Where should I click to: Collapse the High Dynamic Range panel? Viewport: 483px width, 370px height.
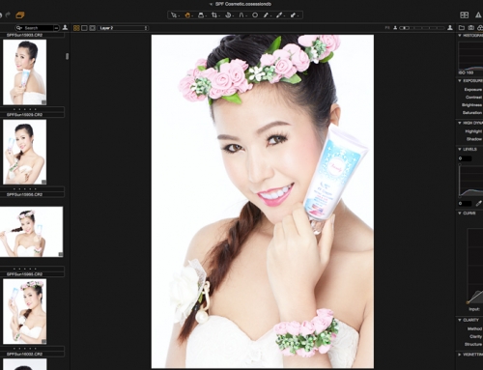460,123
